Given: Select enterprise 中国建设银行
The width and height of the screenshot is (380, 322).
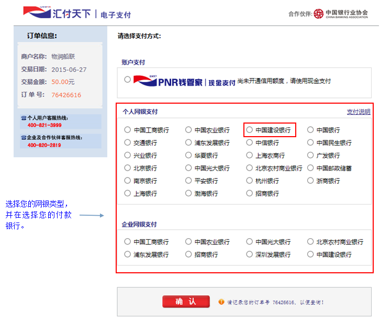Looking at the screenshot, I should 310,254.
